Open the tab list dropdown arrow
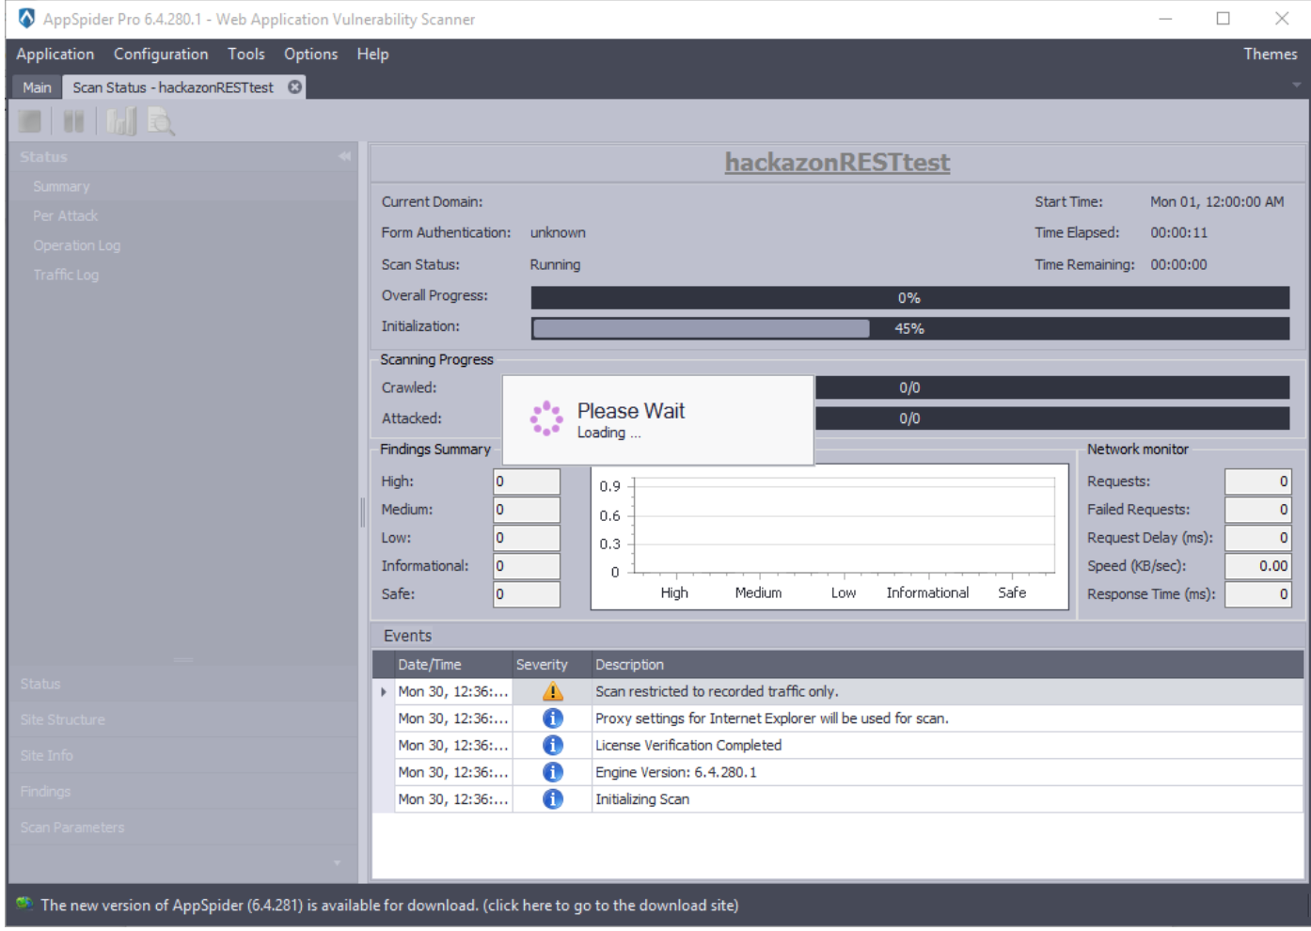Image resolution: width=1311 pixels, height=931 pixels. 1297,86
